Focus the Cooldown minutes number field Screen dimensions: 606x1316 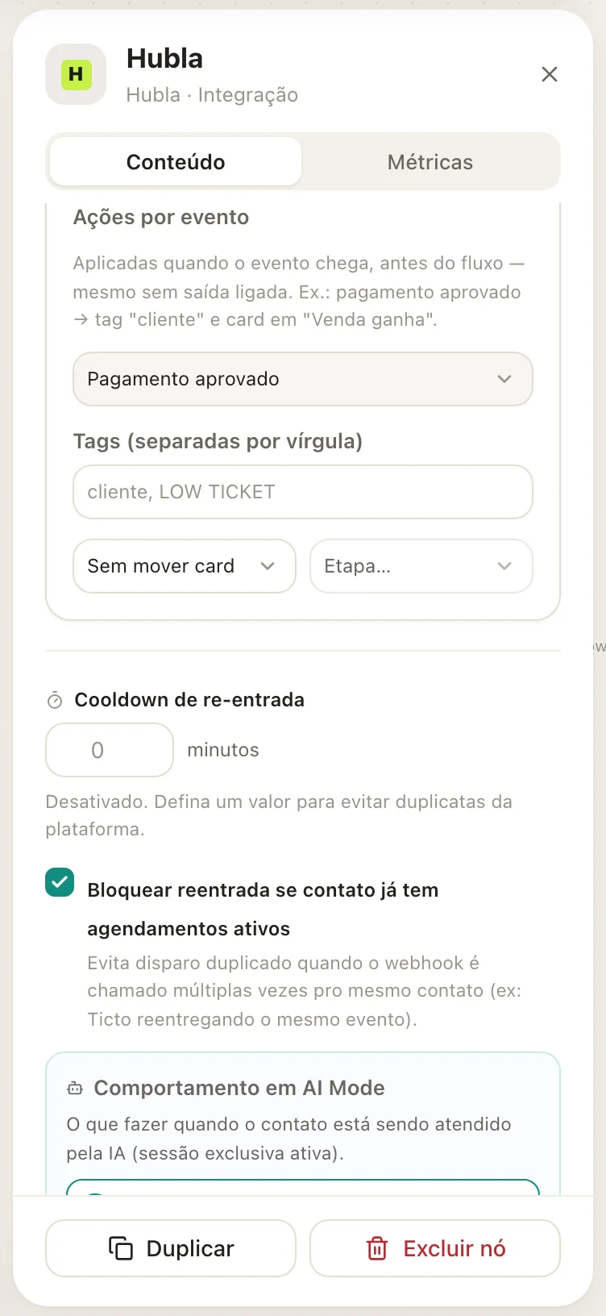[110, 750]
